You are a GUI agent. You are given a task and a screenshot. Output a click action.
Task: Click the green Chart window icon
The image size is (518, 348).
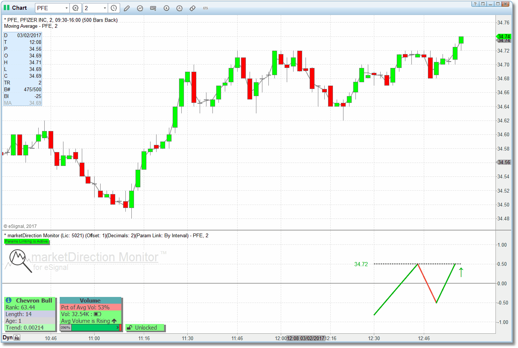tap(6, 8)
